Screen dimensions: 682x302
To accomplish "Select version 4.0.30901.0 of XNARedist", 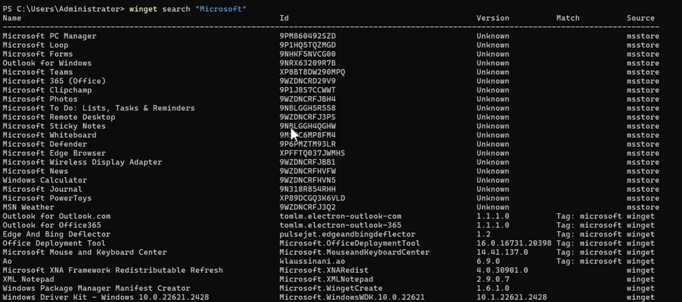I will coord(502,270).
